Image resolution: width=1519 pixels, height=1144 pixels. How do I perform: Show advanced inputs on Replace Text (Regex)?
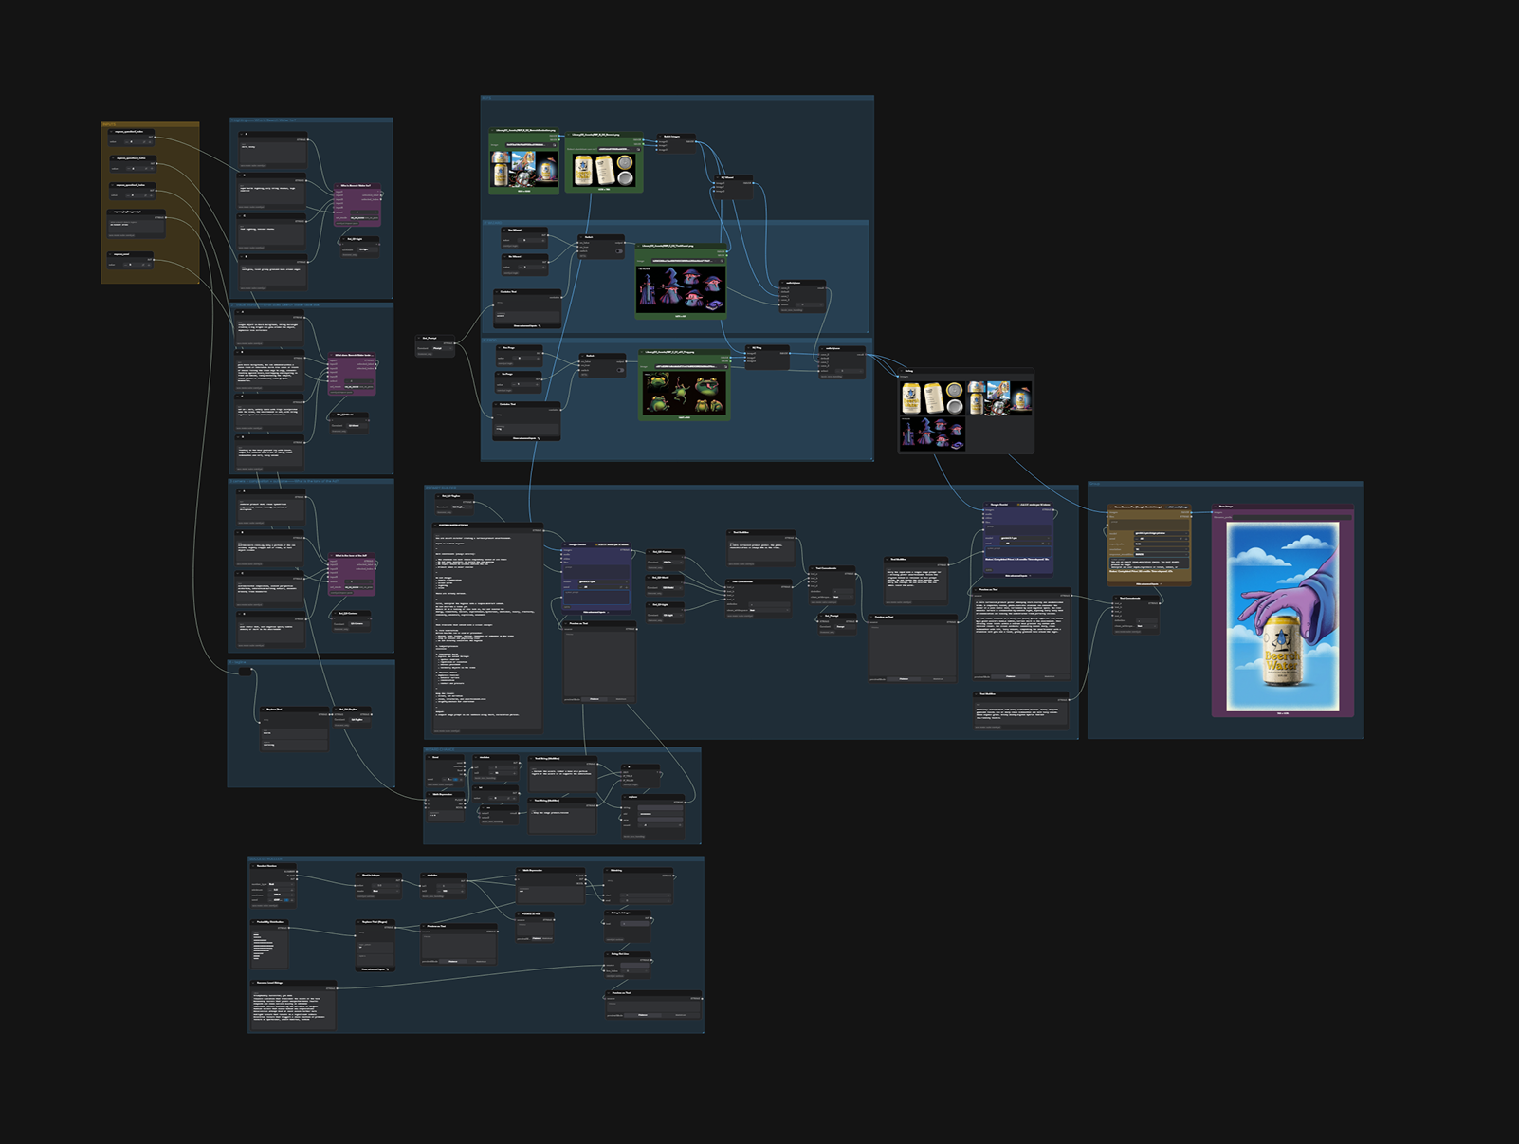tap(375, 969)
